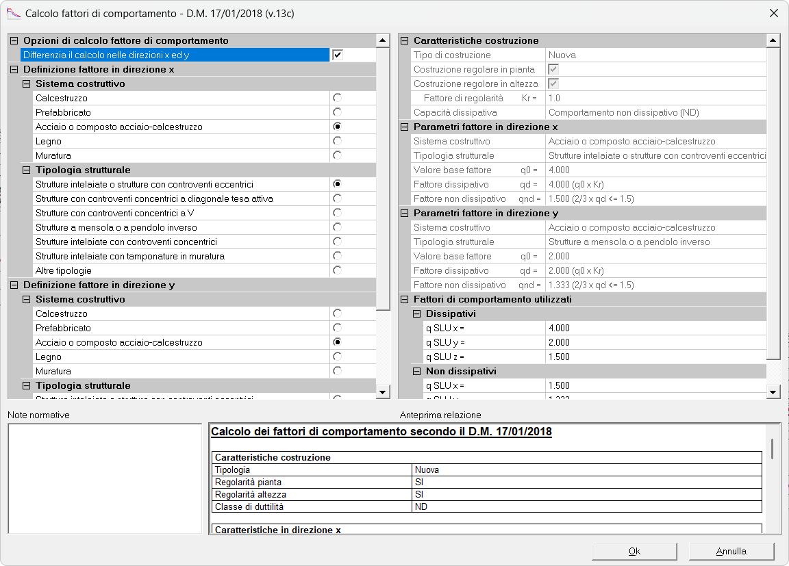Choose Strutture a mensola o pendolo inverso
The image size is (789, 566).
click(337, 227)
